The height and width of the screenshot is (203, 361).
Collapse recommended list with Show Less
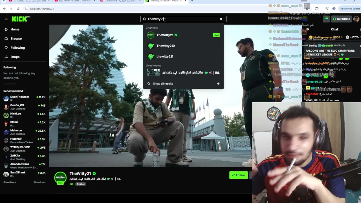coord(39,182)
